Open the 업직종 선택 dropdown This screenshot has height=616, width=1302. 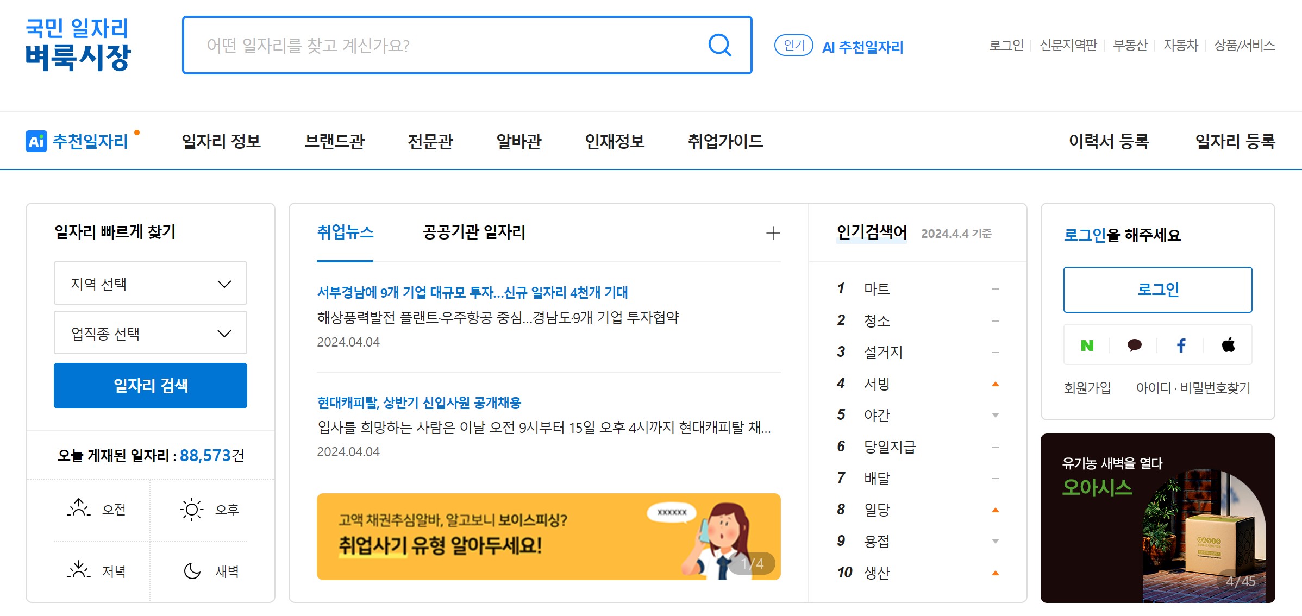151,333
